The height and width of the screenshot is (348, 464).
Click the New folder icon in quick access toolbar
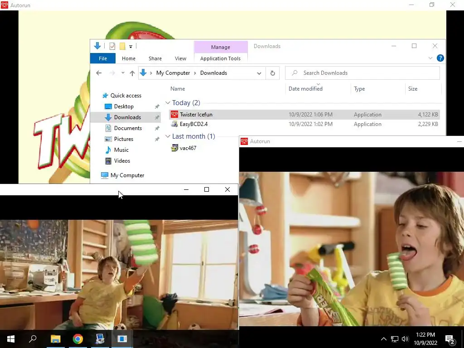(122, 46)
